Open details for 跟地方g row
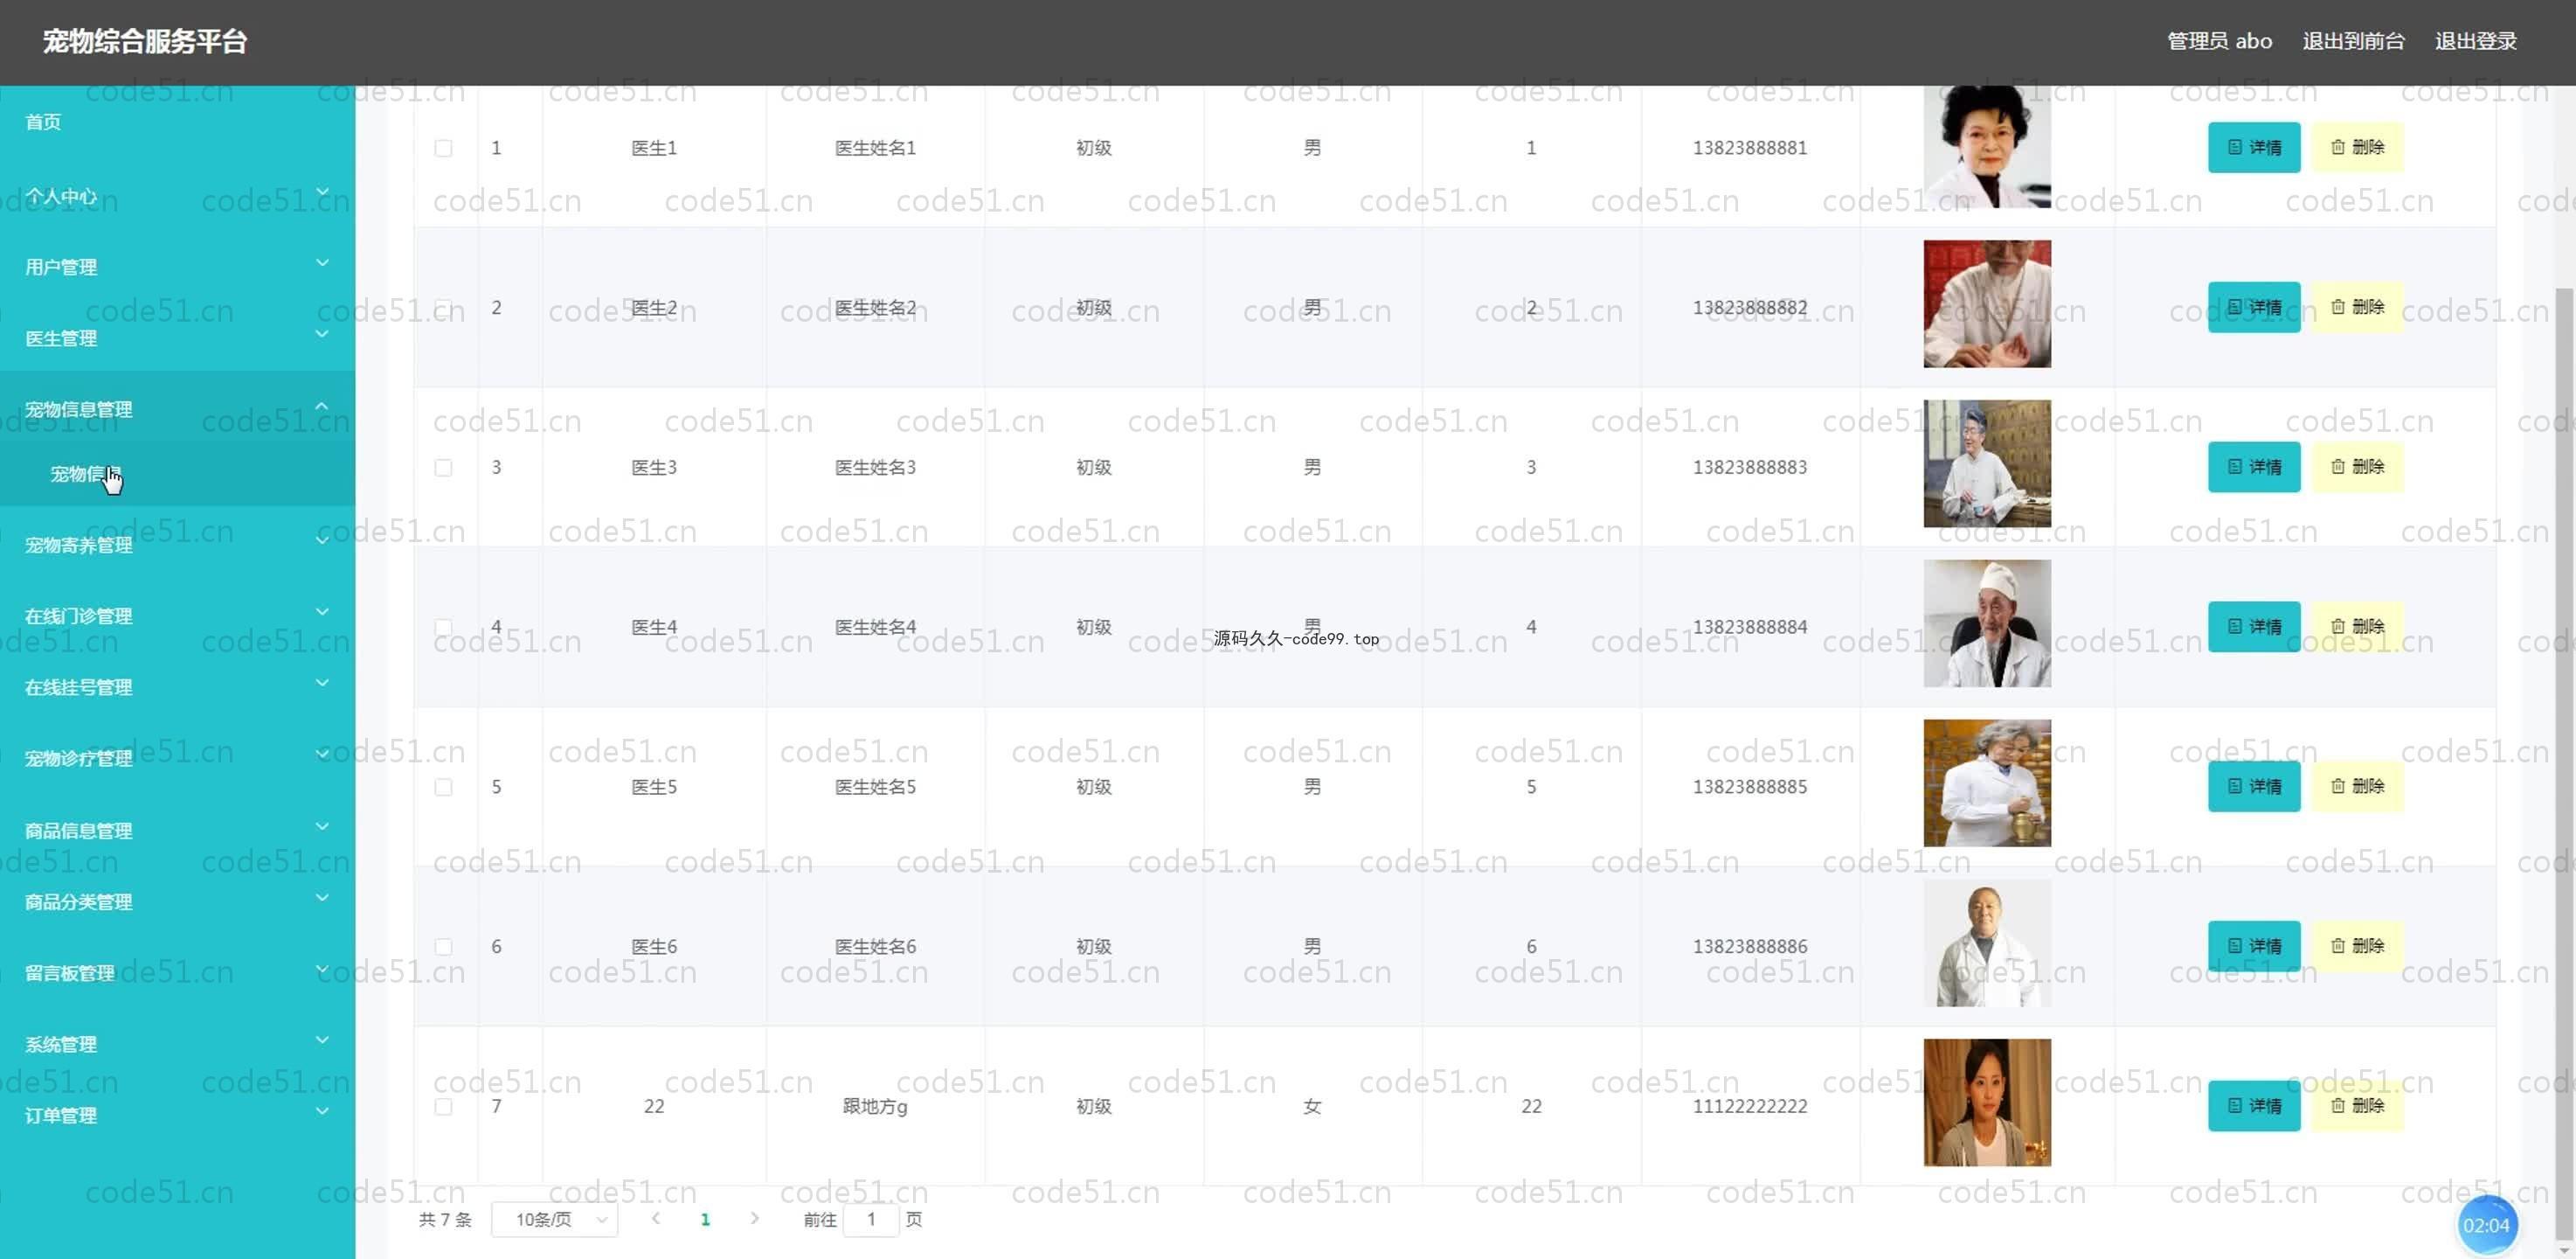The height and width of the screenshot is (1259, 2576). click(x=2253, y=1106)
